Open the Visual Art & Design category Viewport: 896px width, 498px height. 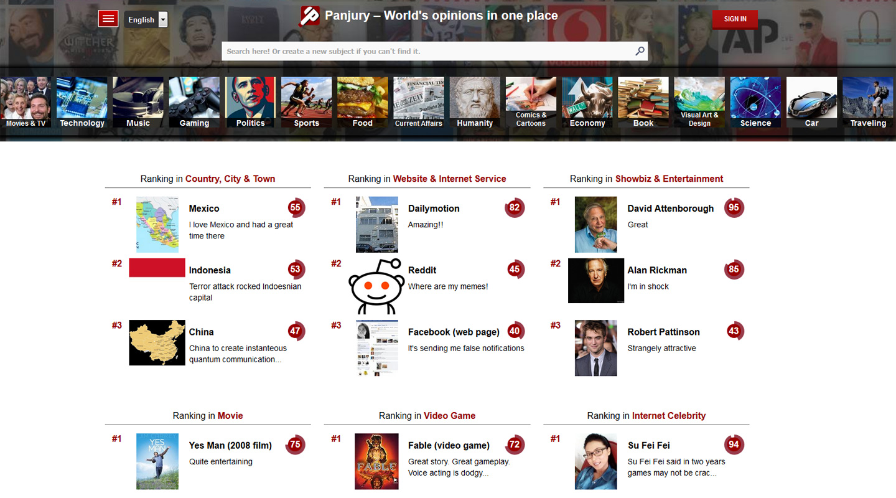click(x=699, y=102)
